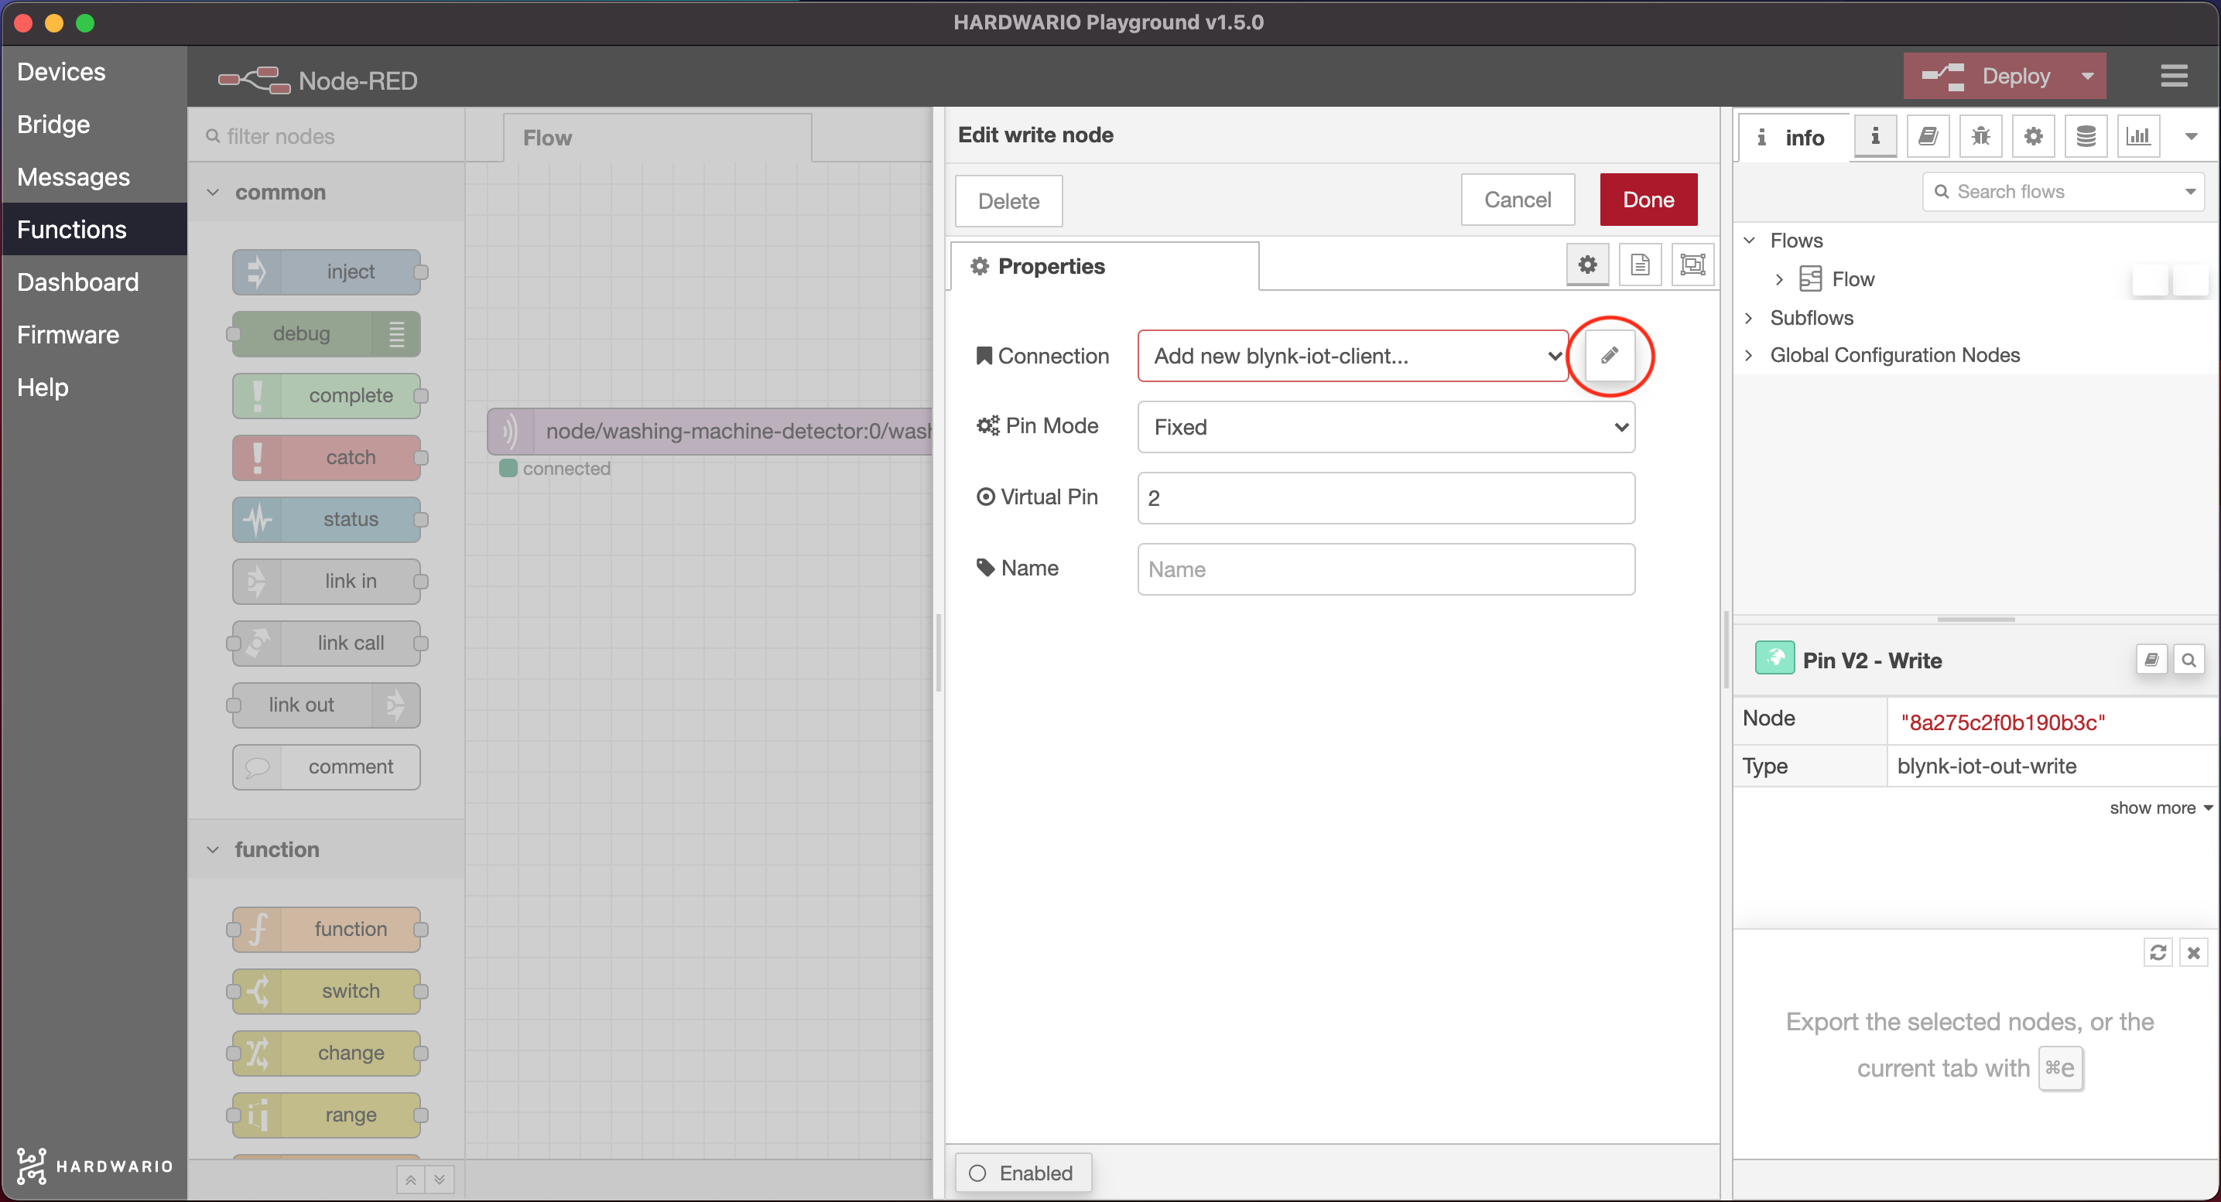2221x1202 pixels.
Task: Click the Name input field
Action: (1385, 569)
